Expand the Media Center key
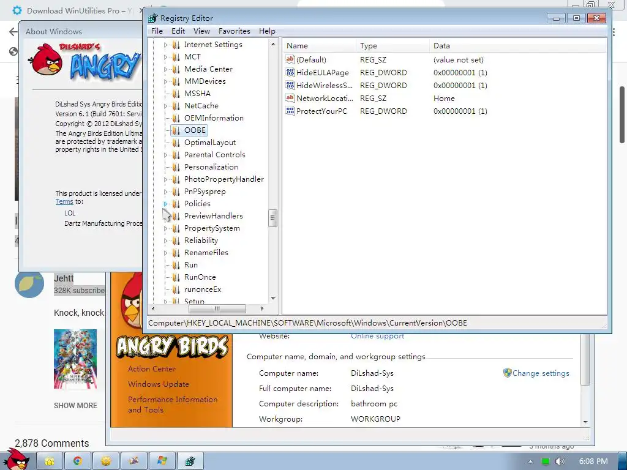Image resolution: width=627 pixels, height=470 pixels. tap(165, 69)
